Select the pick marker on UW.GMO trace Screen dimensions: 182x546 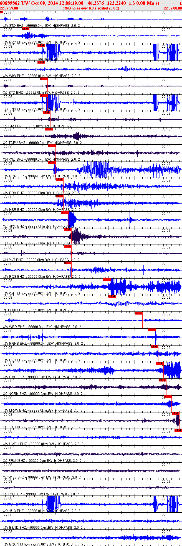click(x=160, y=363)
